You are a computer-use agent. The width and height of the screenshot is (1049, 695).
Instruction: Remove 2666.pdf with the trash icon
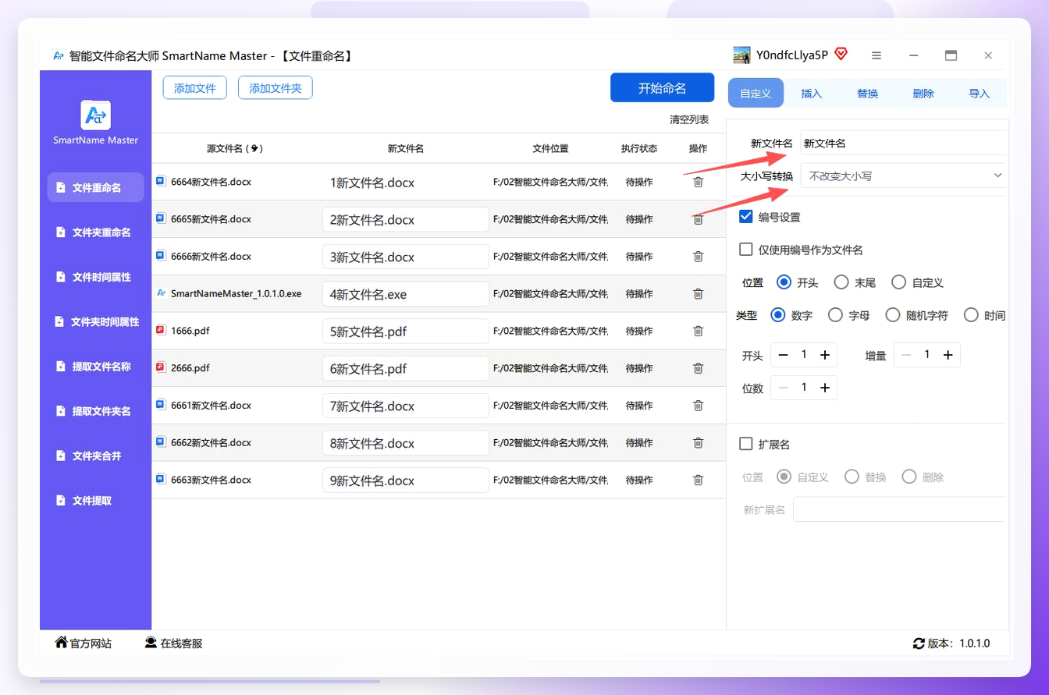[698, 368]
